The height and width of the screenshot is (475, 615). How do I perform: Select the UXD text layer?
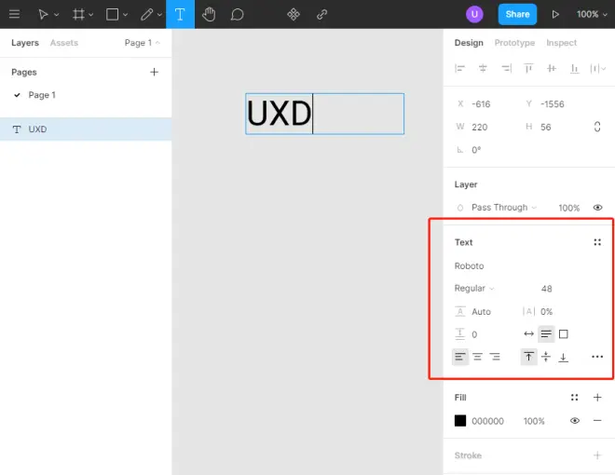point(86,129)
